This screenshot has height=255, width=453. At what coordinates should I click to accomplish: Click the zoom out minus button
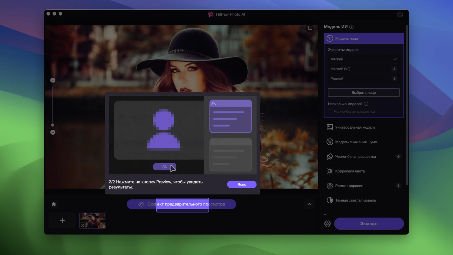tap(53, 132)
